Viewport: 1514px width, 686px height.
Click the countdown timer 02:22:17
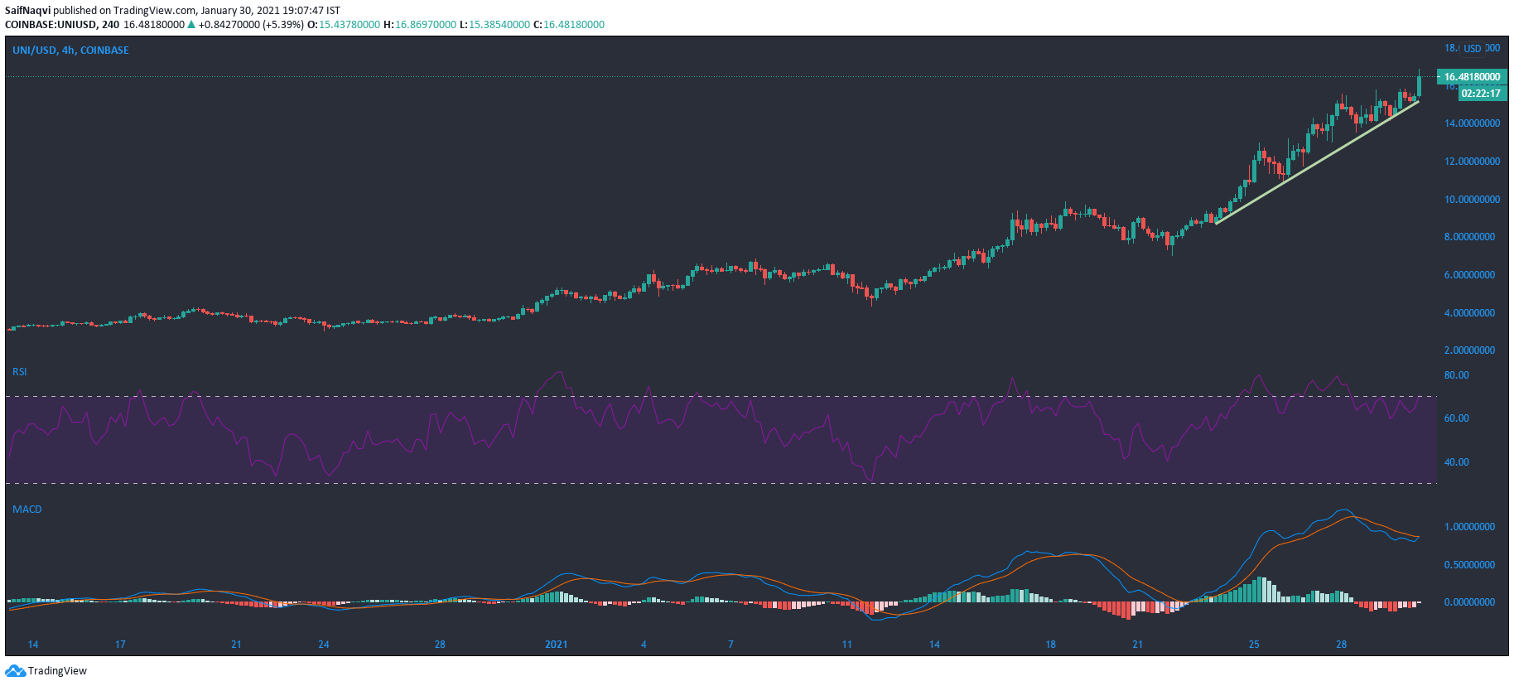tap(1481, 94)
